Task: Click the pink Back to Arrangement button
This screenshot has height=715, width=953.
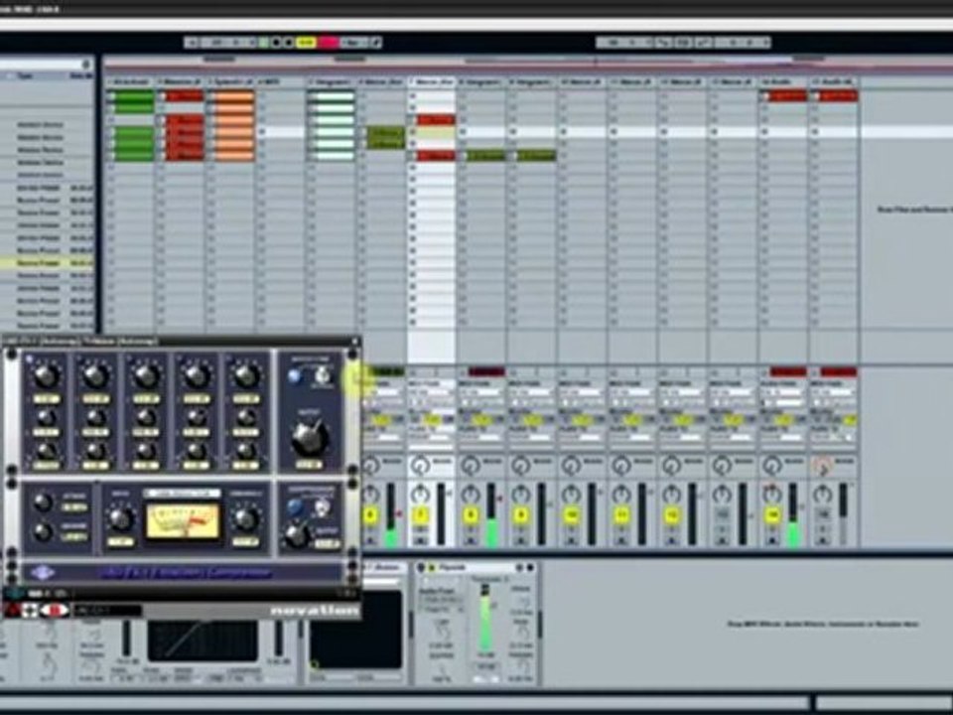Action: (x=328, y=42)
